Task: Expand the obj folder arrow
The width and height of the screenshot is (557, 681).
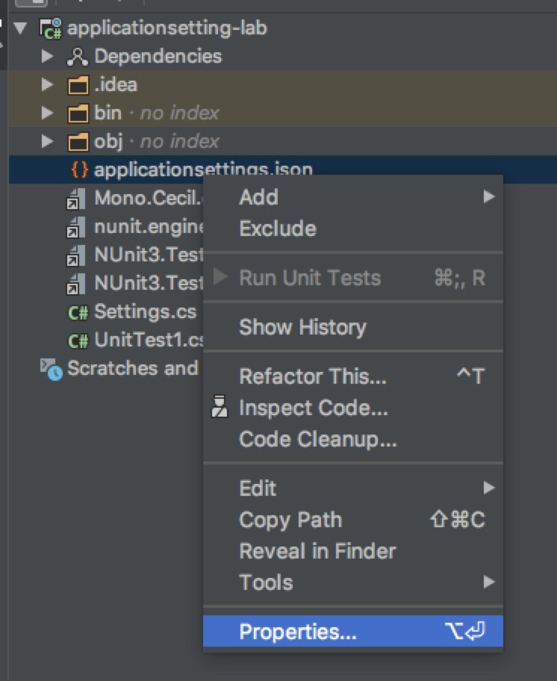Action: 48,142
